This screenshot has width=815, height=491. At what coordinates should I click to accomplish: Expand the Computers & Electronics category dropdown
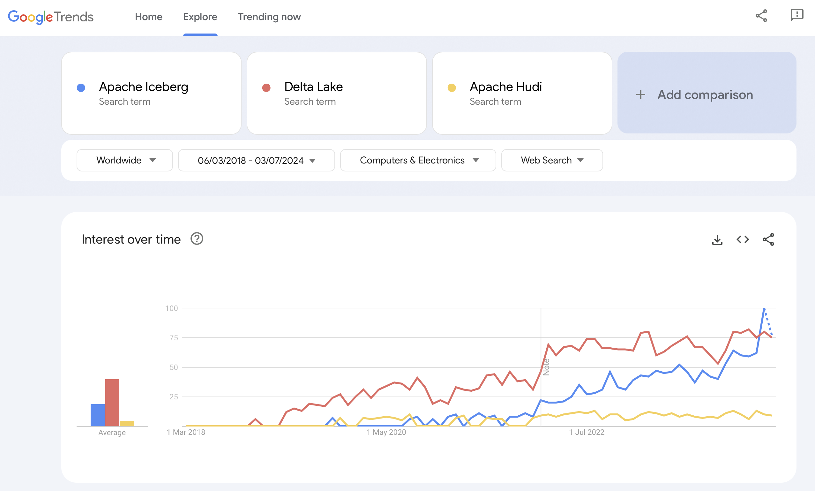pyautogui.click(x=417, y=160)
